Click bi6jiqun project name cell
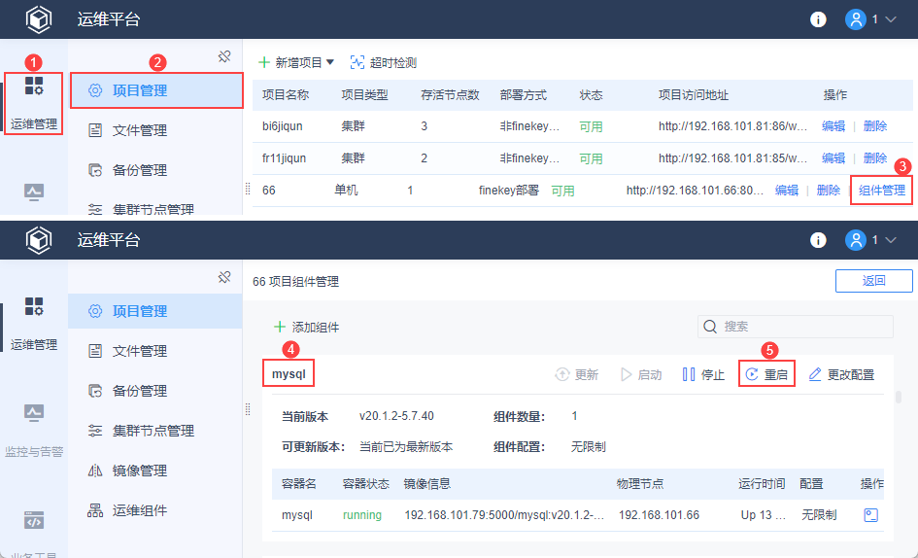The image size is (918, 558). tap(283, 126)
